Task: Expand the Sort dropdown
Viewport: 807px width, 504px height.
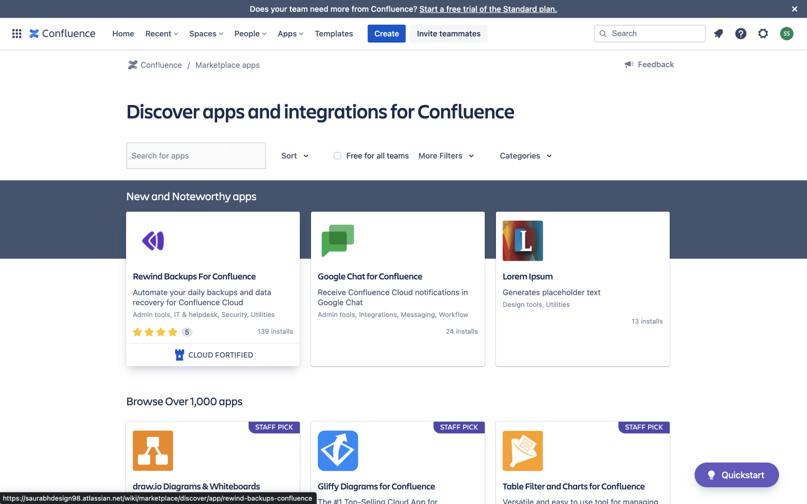Action: click(x=295, y=156)
